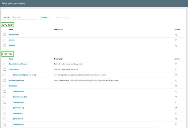Copy the Editor (editor) role
Viewport: 188px width, 128px height.
(x=176, y=70)
